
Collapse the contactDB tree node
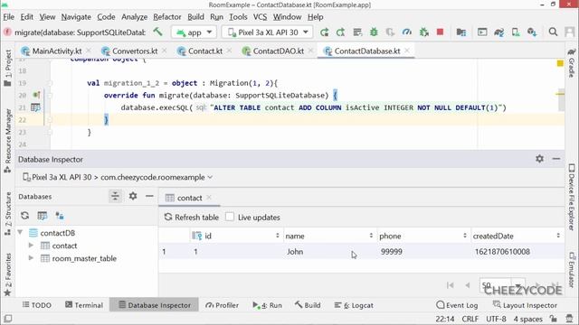pos(20,233)
